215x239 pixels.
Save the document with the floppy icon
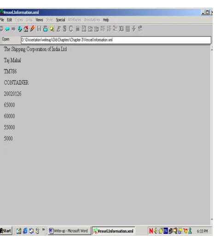point(39,29)
